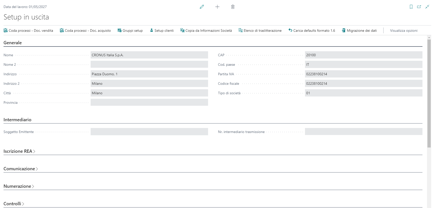Click the pencil edit icon

click(202, 7)
